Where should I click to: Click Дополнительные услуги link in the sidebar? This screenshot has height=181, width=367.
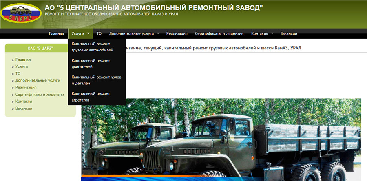(x=38, y=80)
